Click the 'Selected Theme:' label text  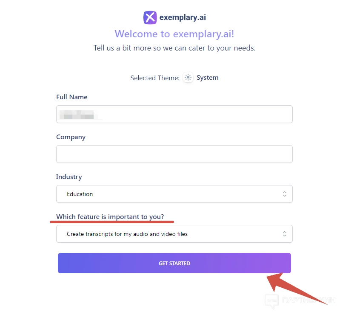coord(155,78)
